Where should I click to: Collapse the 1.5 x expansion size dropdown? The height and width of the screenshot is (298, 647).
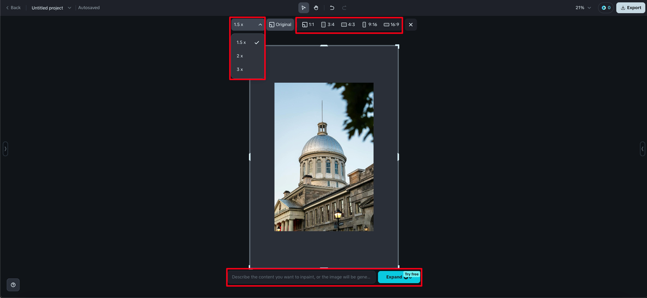[248, 24]
